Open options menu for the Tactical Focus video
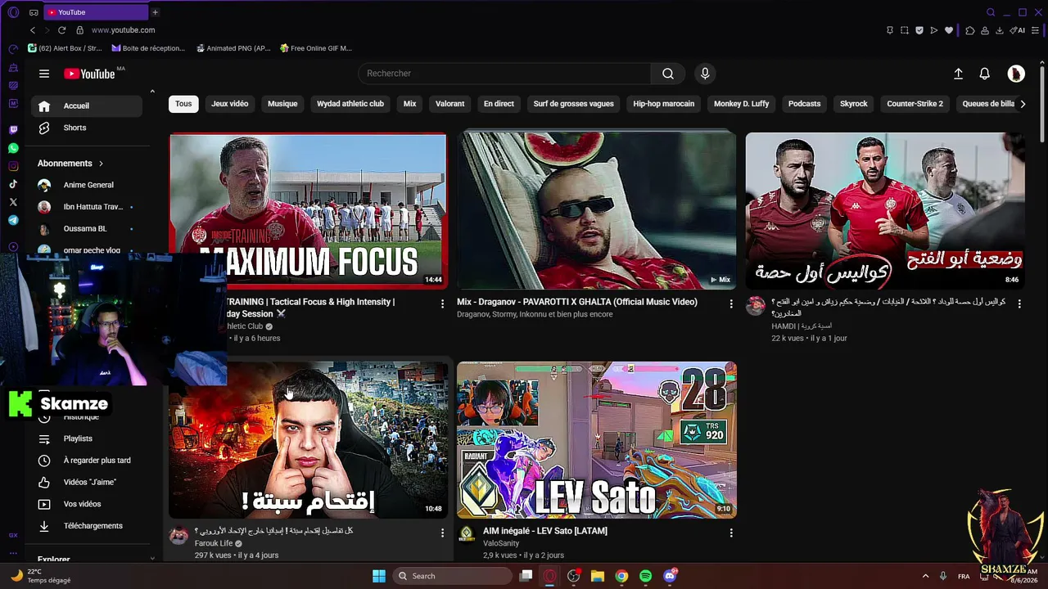Screen dimensions: 1048x589 [x=442, y=303]
